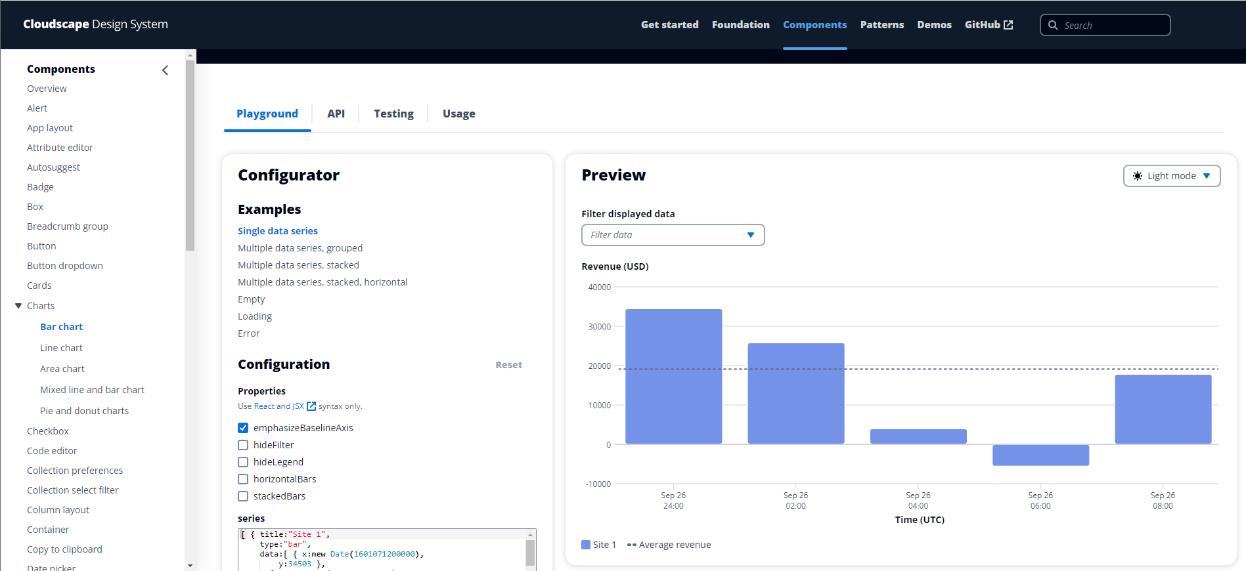Screen dimensions: 1246x571
Task: Select the Single data series example
Action: 277,231
